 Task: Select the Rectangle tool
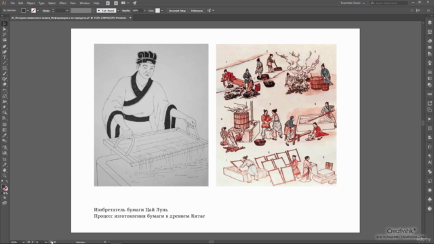coord(5,68)
